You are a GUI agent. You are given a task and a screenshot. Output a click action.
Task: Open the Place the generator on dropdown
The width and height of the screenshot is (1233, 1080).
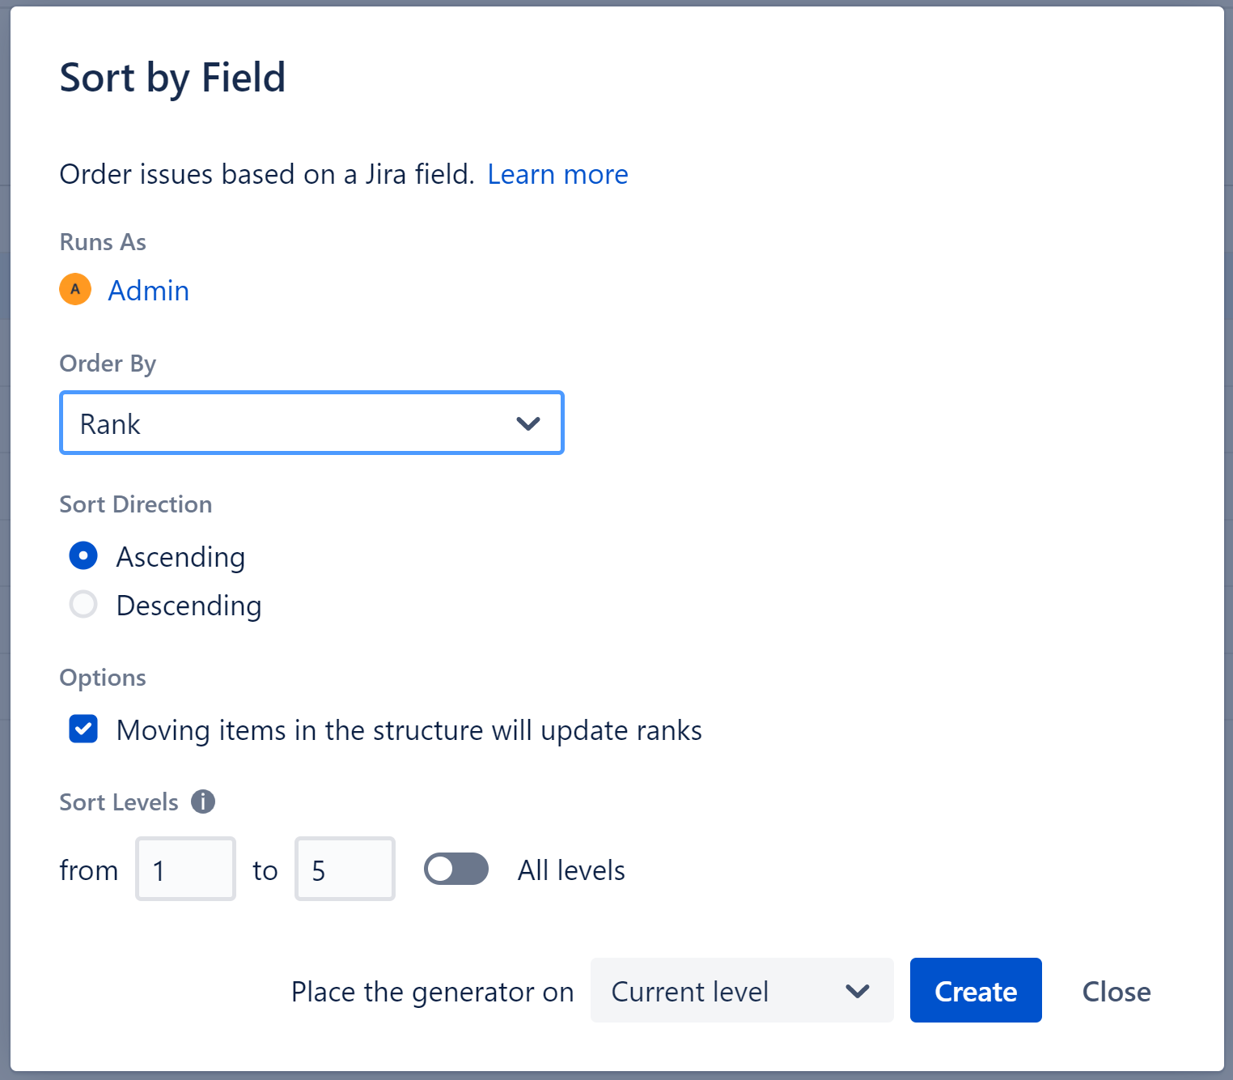[741, 990]
